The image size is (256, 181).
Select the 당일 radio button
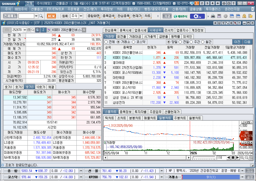(x=169, y=42)
